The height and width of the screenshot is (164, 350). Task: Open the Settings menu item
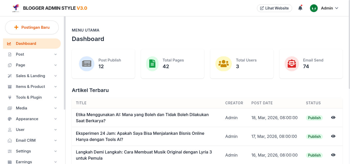pyautogui.click(x=32, y=151)
